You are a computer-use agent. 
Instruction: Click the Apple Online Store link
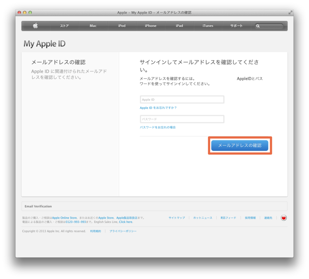(x=65, y=218)
